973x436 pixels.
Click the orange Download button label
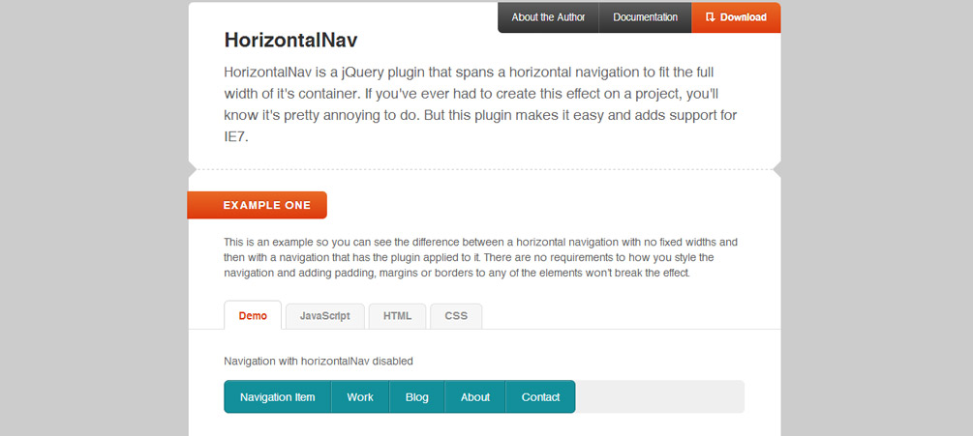744,17
